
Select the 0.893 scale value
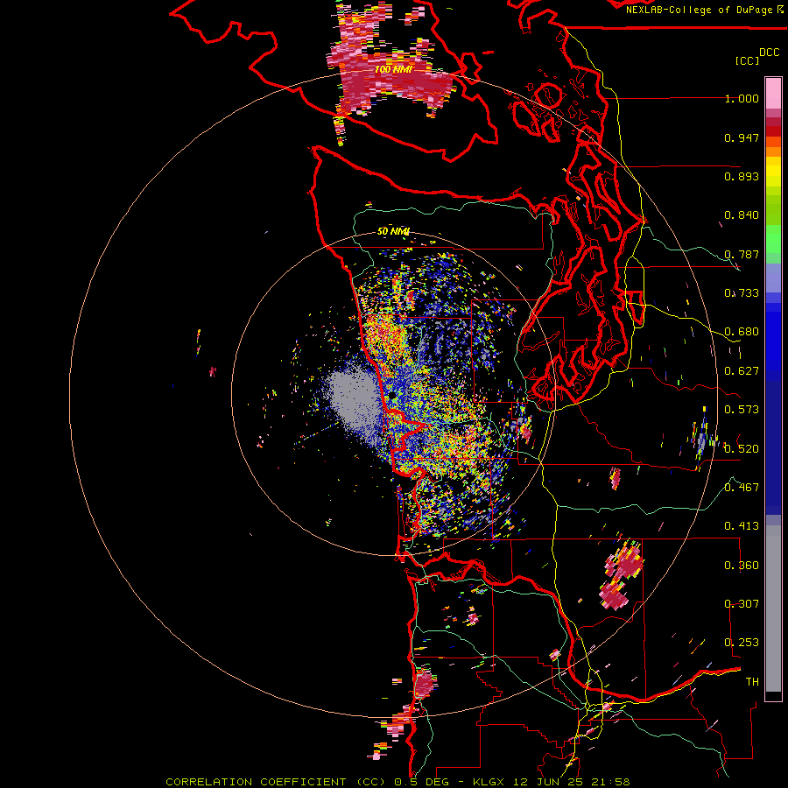(x=742, y=176)
